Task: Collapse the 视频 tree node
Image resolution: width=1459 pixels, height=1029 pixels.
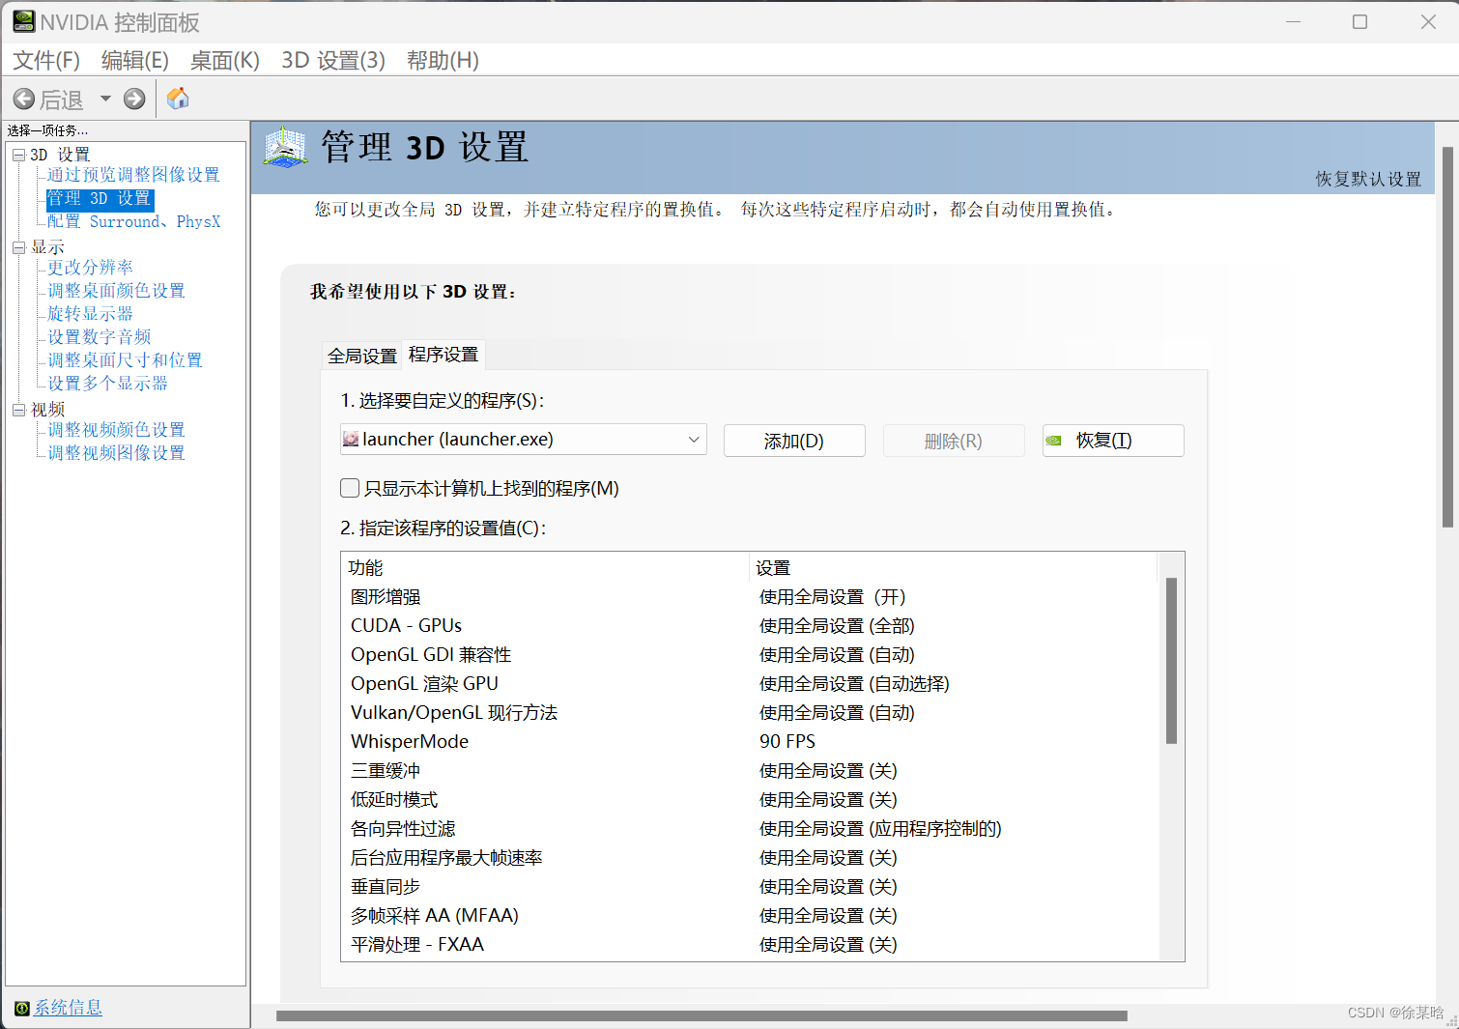Action: click(x=18, y=410)
